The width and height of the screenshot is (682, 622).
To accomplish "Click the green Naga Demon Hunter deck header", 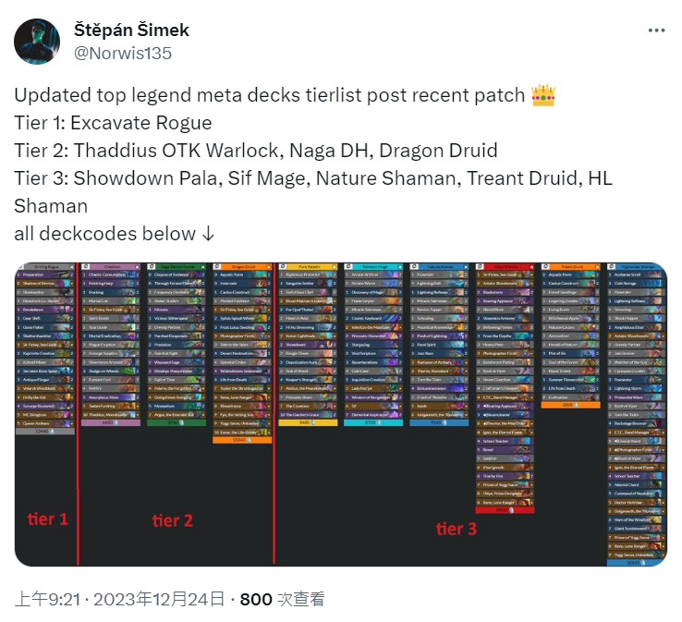I will click(x=177, y=266).
